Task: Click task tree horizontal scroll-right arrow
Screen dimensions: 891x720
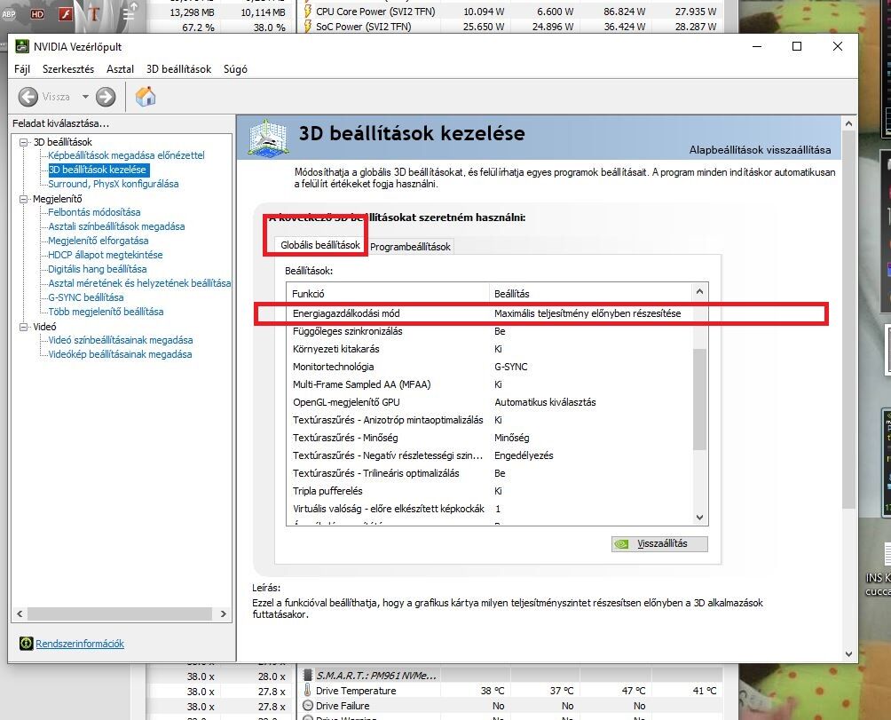Action: pyautogui.click(x=224, y=613)
